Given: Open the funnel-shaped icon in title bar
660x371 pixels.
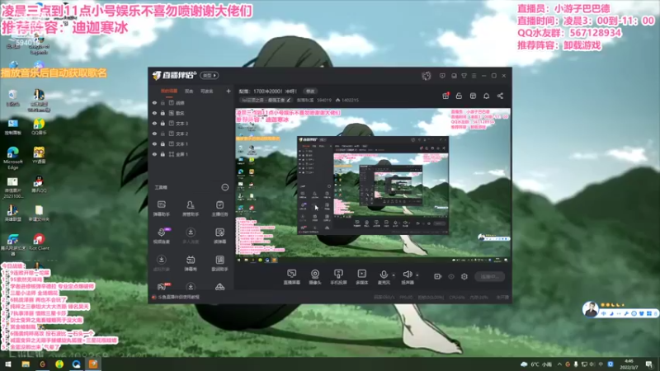Looking at the screenshot, I should (464, 76).
